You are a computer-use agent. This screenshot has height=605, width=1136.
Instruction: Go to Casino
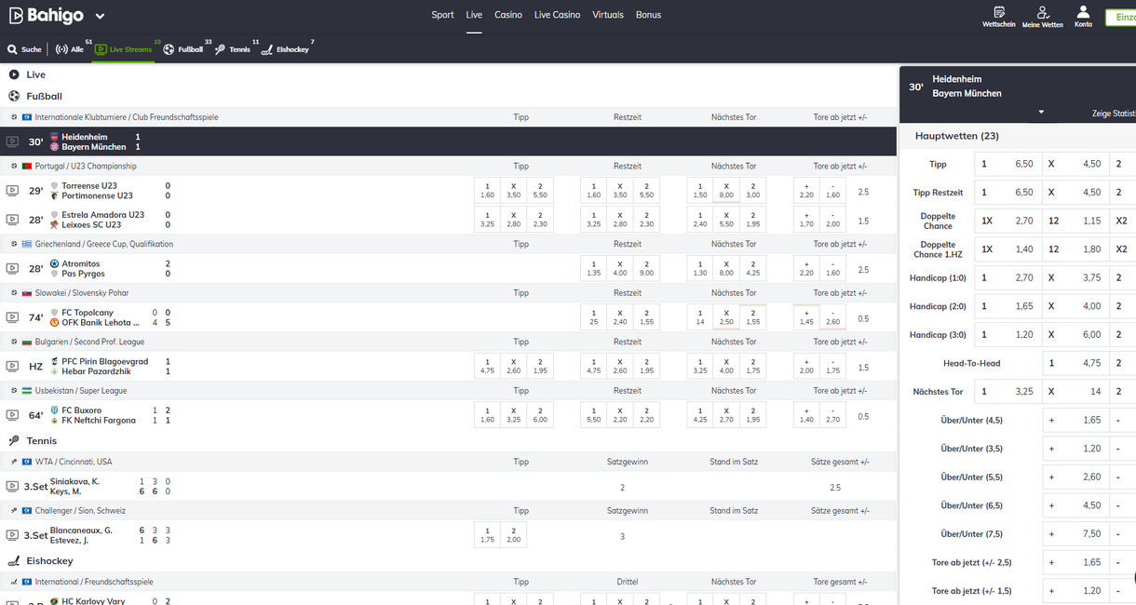point(508,15)
